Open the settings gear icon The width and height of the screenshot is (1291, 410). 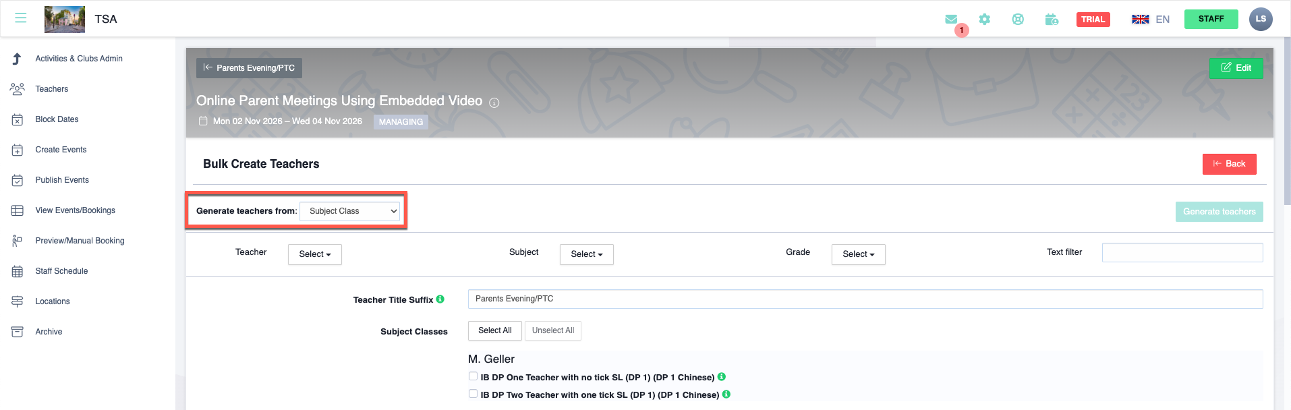[x=985, y=20]
